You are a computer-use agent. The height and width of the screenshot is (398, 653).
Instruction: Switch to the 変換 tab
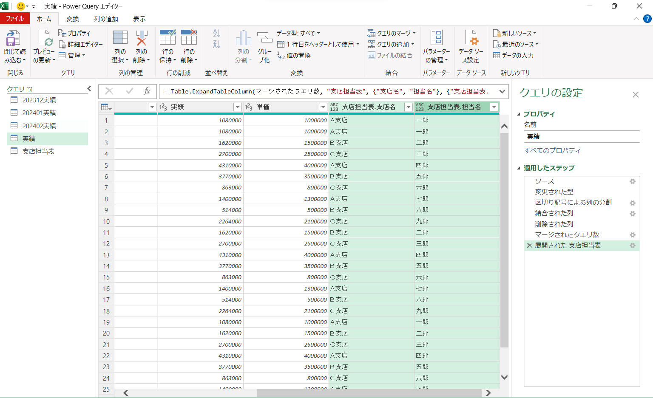tap(73, 19)
